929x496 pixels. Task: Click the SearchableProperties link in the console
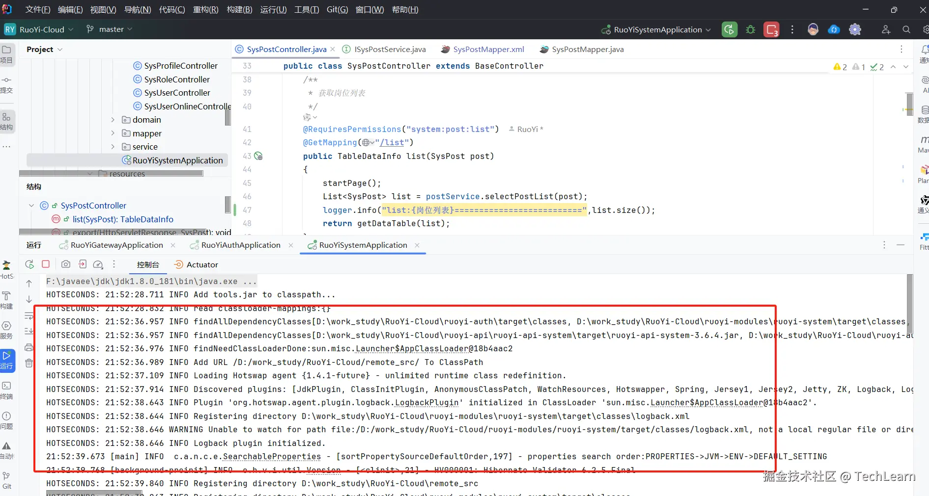point(272,457)
